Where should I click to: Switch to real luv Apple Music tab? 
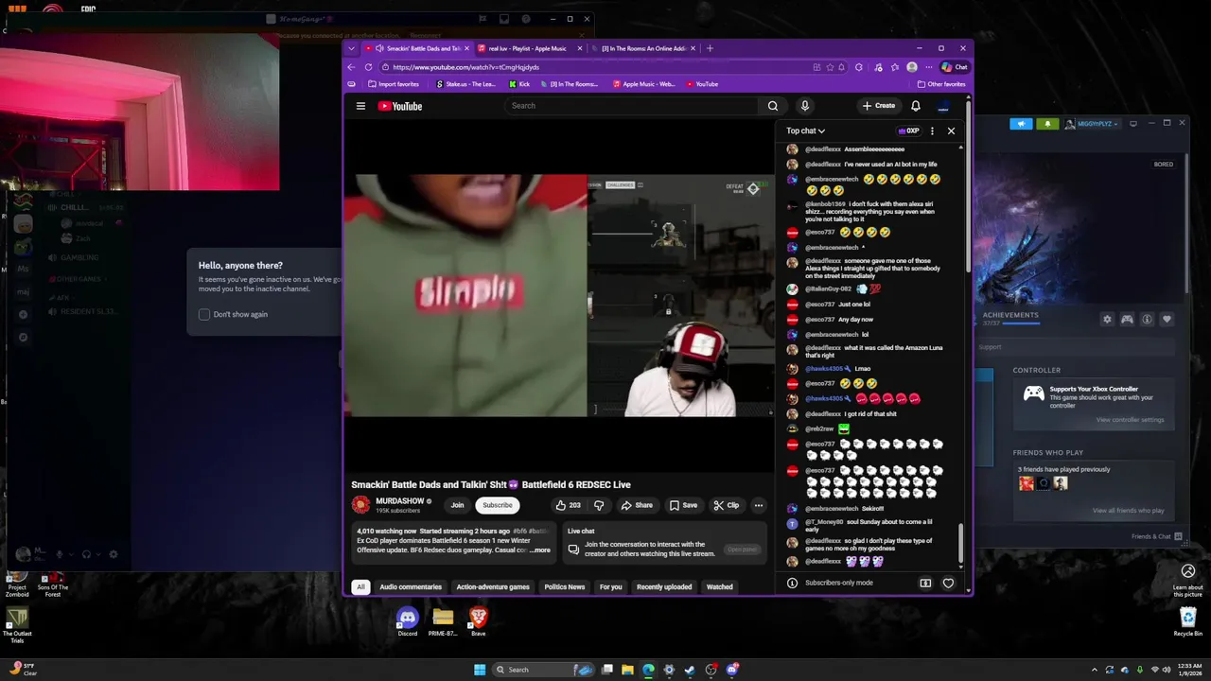528,48
